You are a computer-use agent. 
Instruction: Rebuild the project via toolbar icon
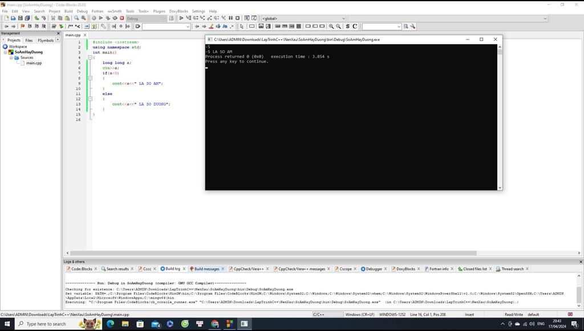coord(115,18)
